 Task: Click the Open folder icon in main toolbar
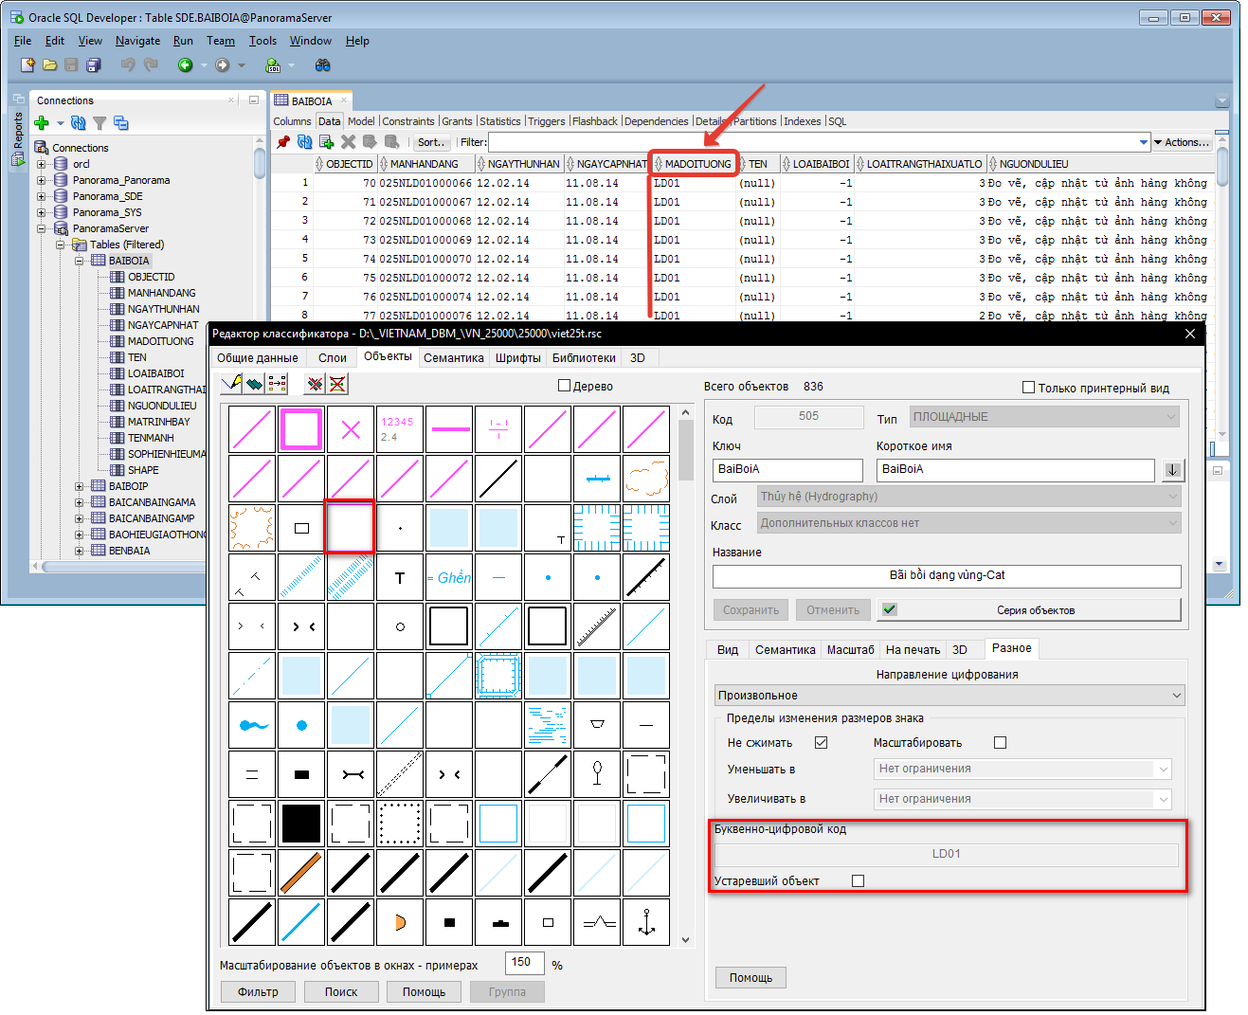click(49, 65)
